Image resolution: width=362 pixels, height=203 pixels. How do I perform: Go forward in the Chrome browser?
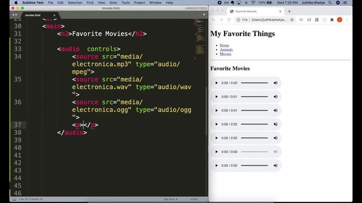[221, 20]
